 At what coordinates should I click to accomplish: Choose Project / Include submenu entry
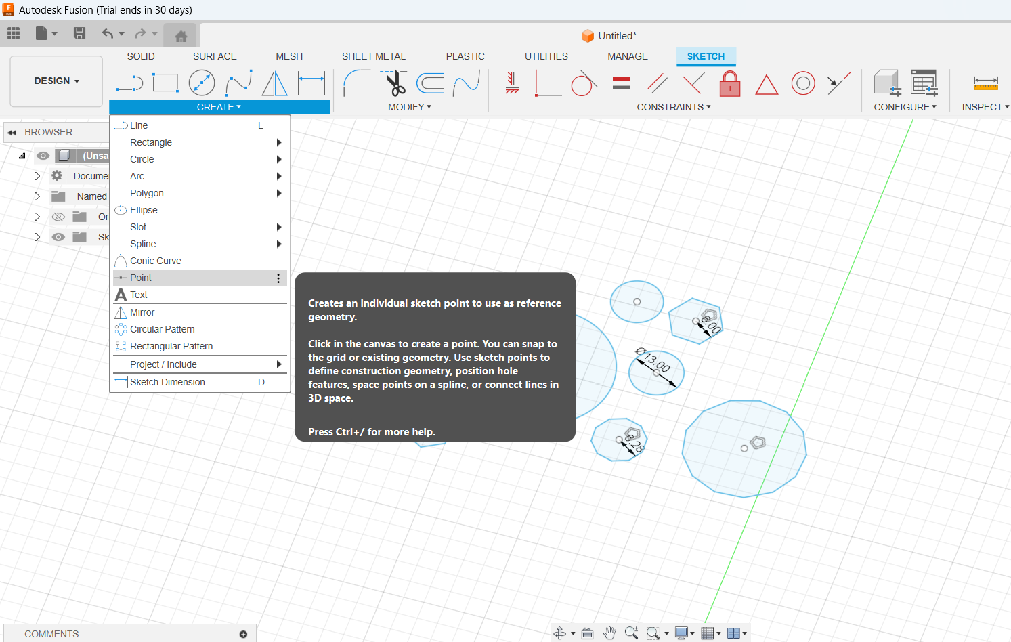(x=200, y=364)
